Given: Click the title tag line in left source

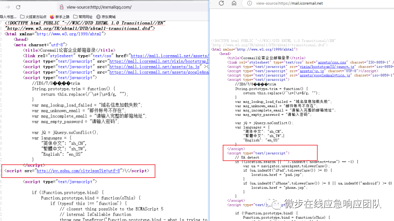Looking at the screenshot, I should (69, 50).
